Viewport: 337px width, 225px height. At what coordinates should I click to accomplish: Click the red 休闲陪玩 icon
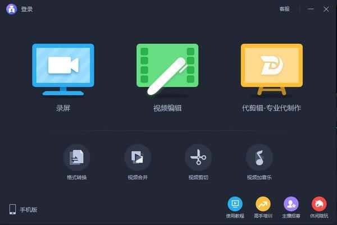tap(319, 203)
